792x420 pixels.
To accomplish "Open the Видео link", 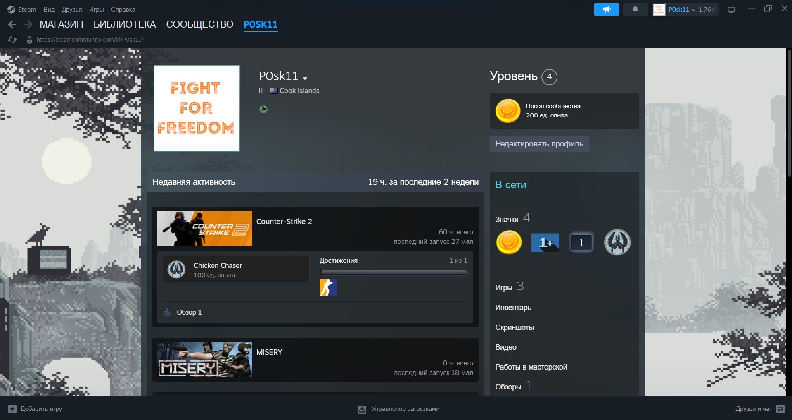I will click(x=506, y=347).
